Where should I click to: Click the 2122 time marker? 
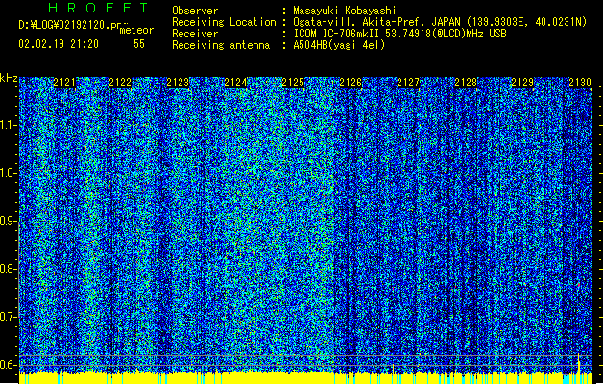[x=120, y=83]
